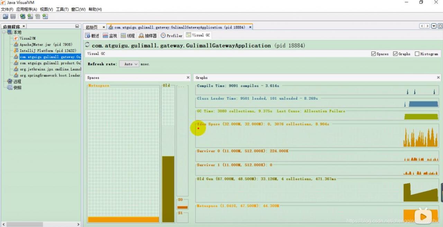Viewport: 443px width, 227px height.
Task: Open the Refresh rate Auto dropdown
Action: 129,64
